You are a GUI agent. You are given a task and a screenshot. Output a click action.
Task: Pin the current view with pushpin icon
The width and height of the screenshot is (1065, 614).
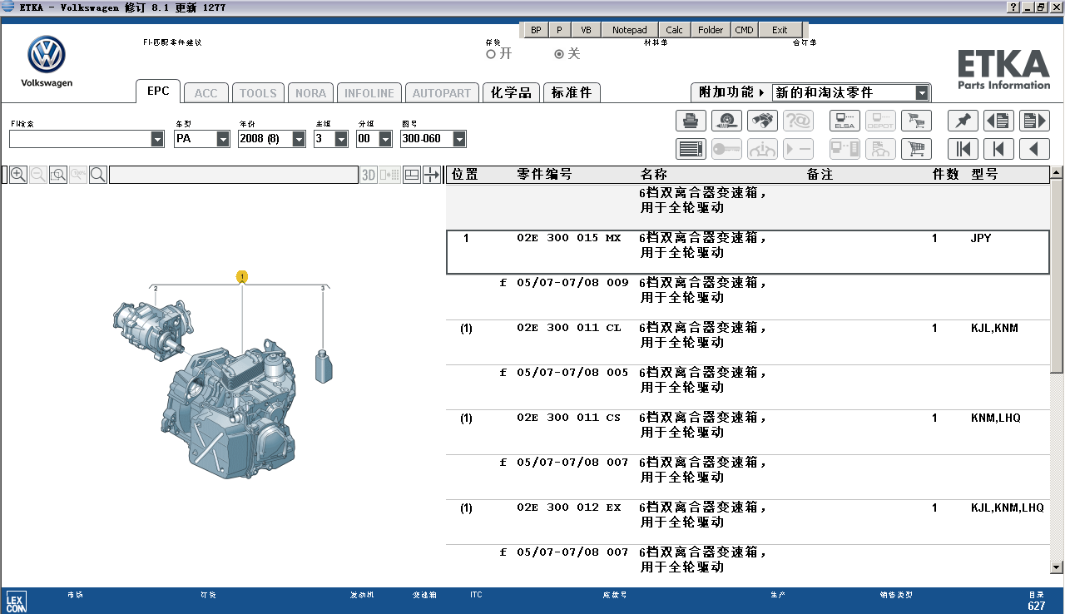963,121
